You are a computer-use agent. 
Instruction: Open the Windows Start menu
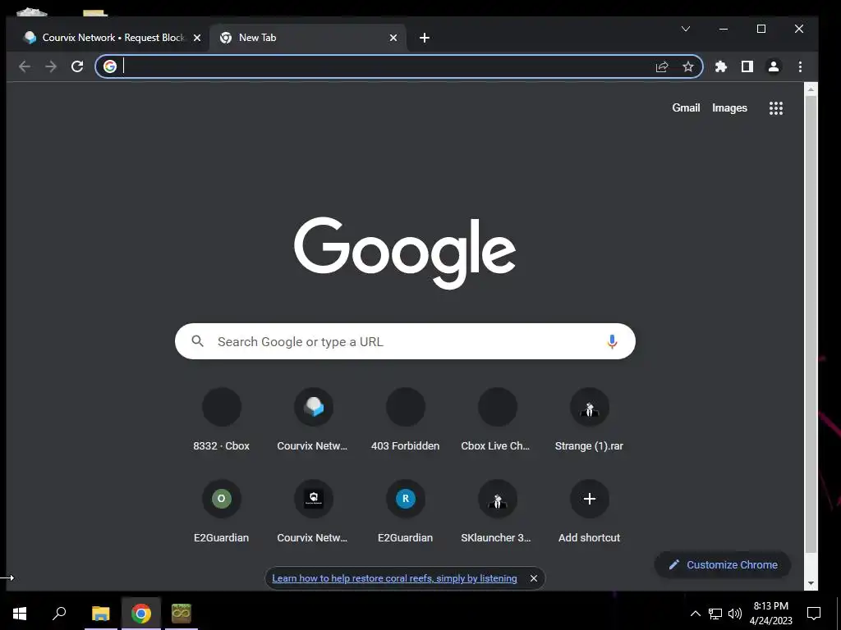tap(20, 614)
